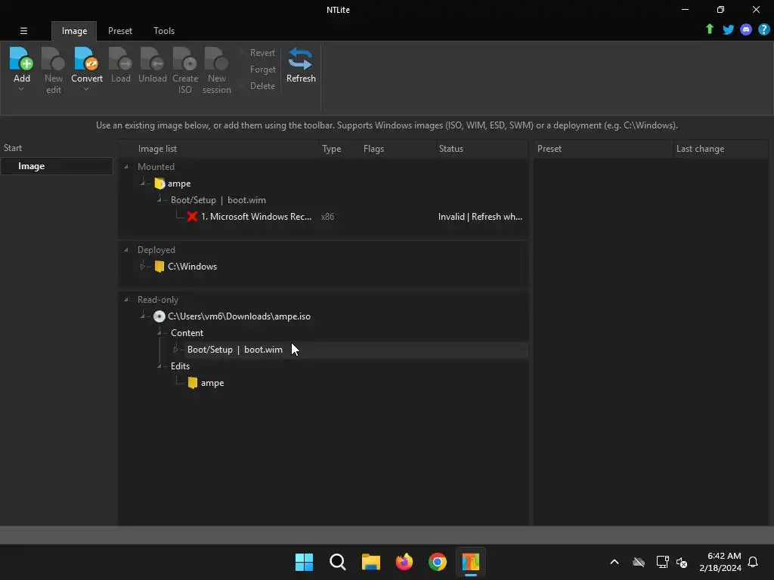Click the Add image toolbar icon
Image resolution: width=774 pixels, height=580 pixels.
pyautogui.click(x=21, y=58)
